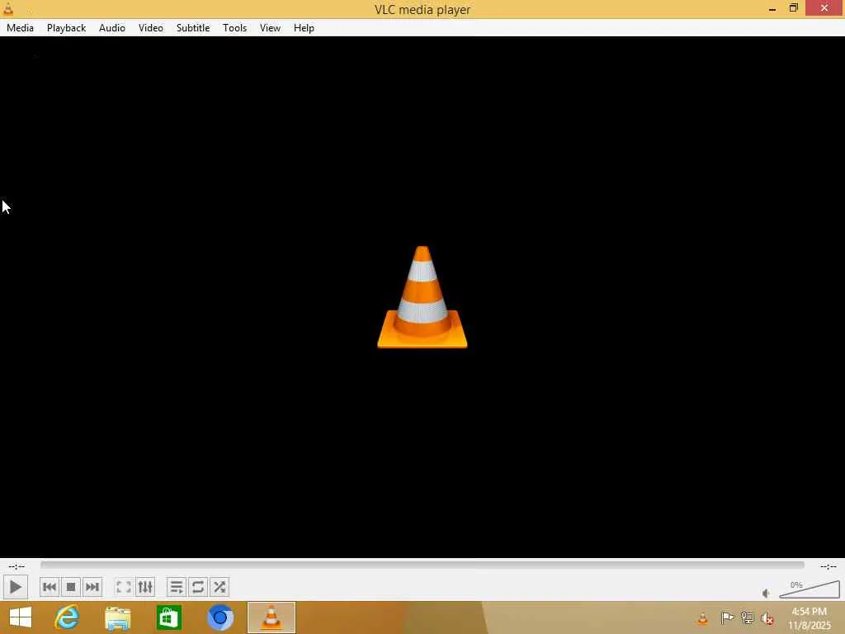Open Windows Store from taskbar
The width and height of the screenshot is (845, 634).
point(168,617)
